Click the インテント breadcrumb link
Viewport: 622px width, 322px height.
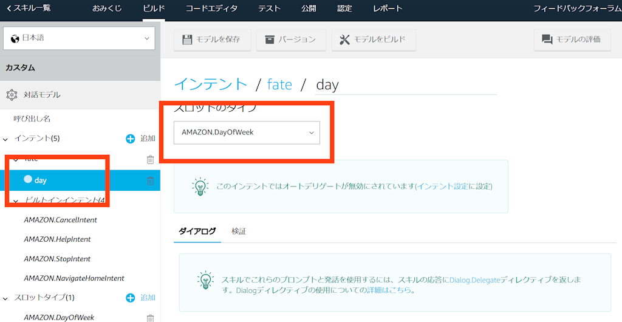[x=211, y=84]
